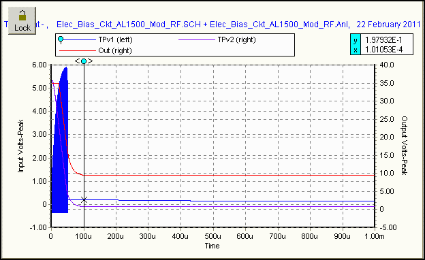
Task: Click the cursor y value 1.97932E-1
Action: [x=384, y=40]
